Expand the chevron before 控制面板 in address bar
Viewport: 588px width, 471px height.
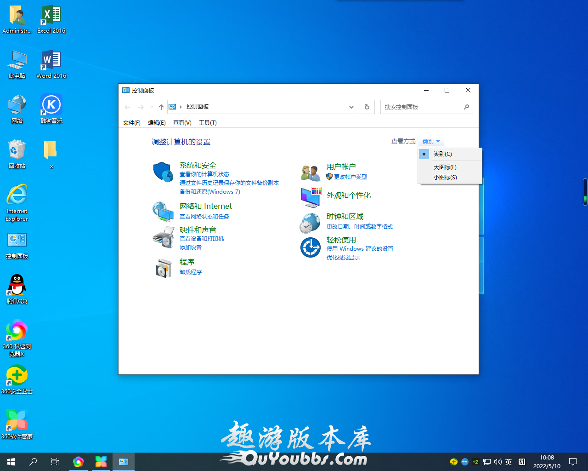coord(181,107)
